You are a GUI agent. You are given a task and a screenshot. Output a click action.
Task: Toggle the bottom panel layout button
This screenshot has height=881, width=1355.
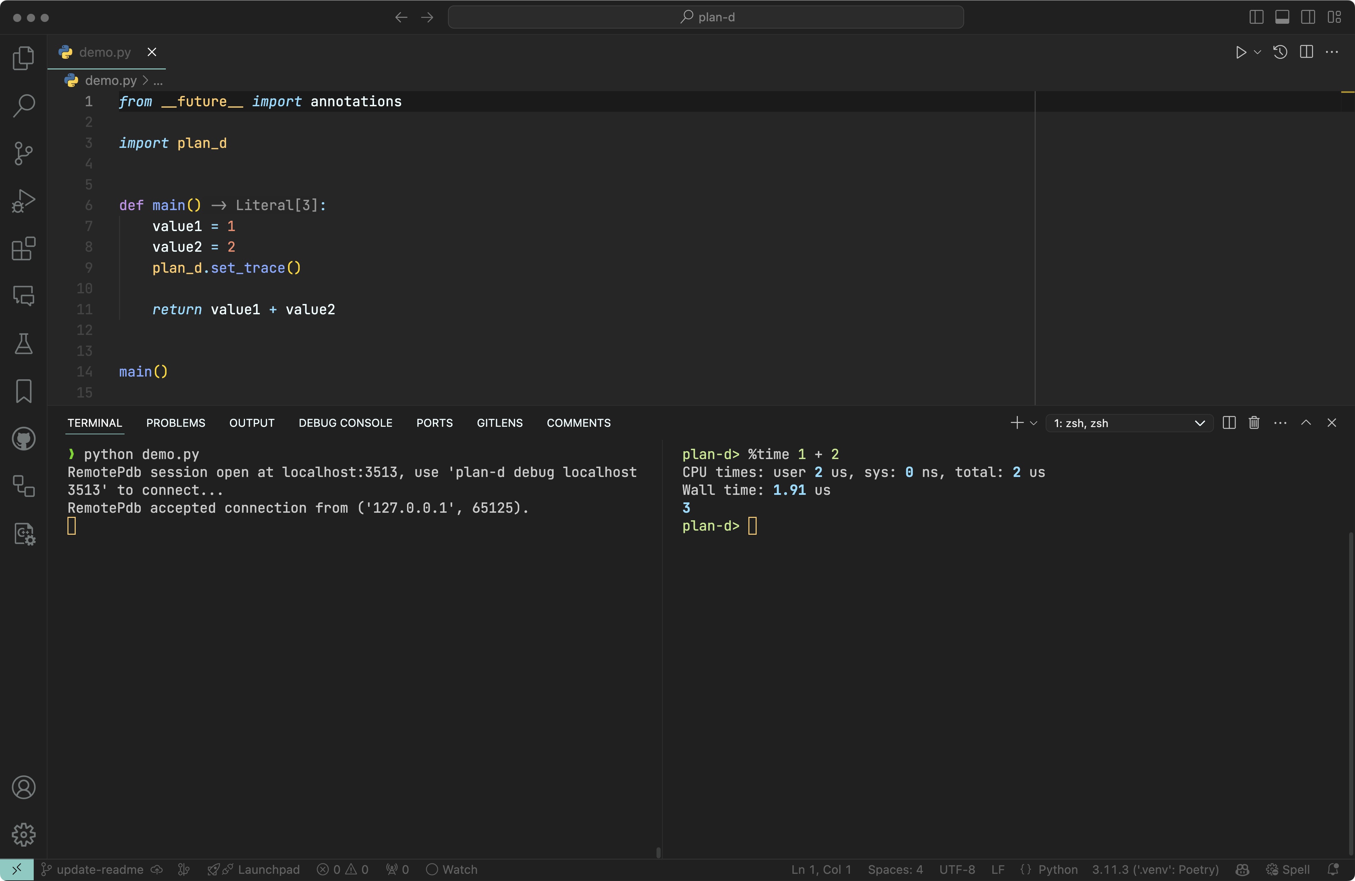pyautogui.click(x=1282, y=17)
